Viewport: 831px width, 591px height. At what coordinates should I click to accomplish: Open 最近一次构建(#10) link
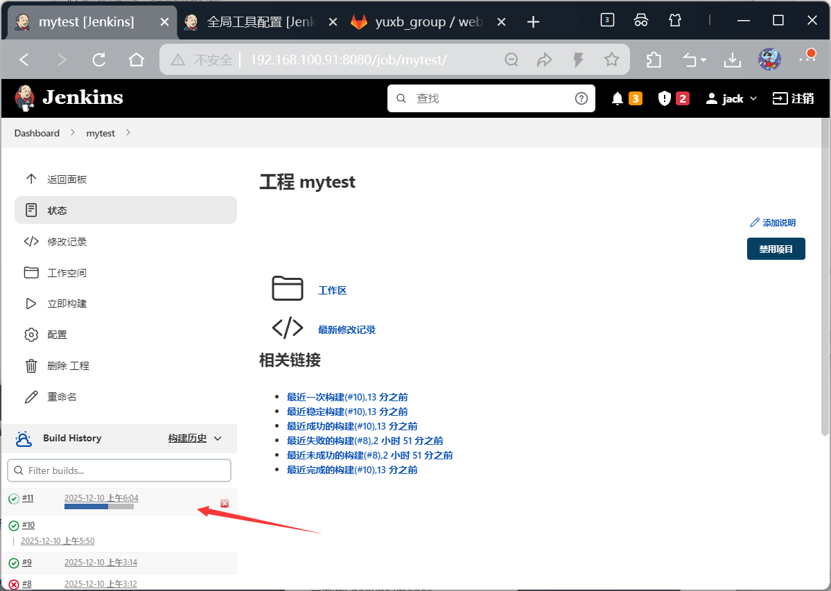pyautogui.click(x=347, y=397)
